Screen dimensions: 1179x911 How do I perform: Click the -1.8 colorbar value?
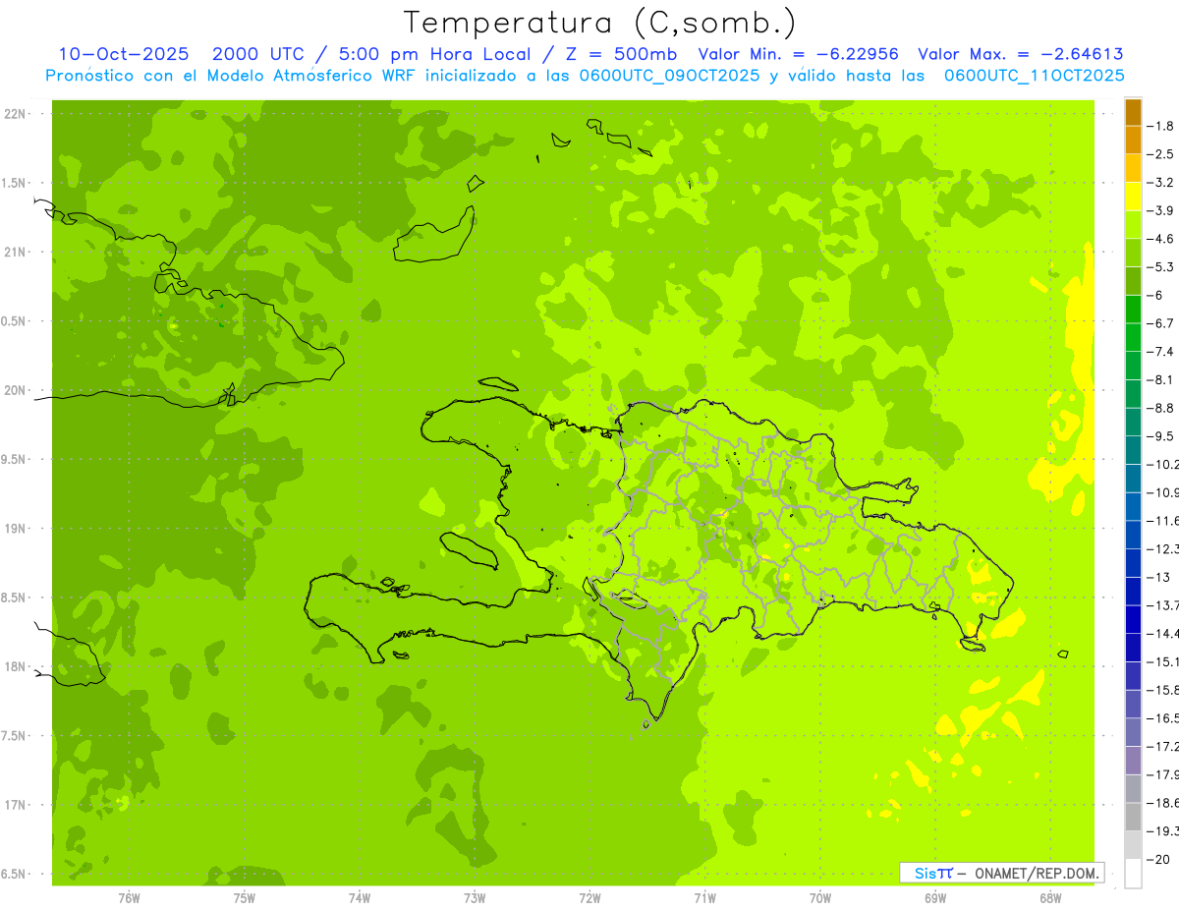(1159, 126)
